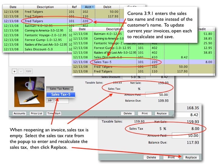219x164 pixels.
Task: Click the 8.00 credit cell in the Sales Tax-5 row
Action: coord(209,62)
